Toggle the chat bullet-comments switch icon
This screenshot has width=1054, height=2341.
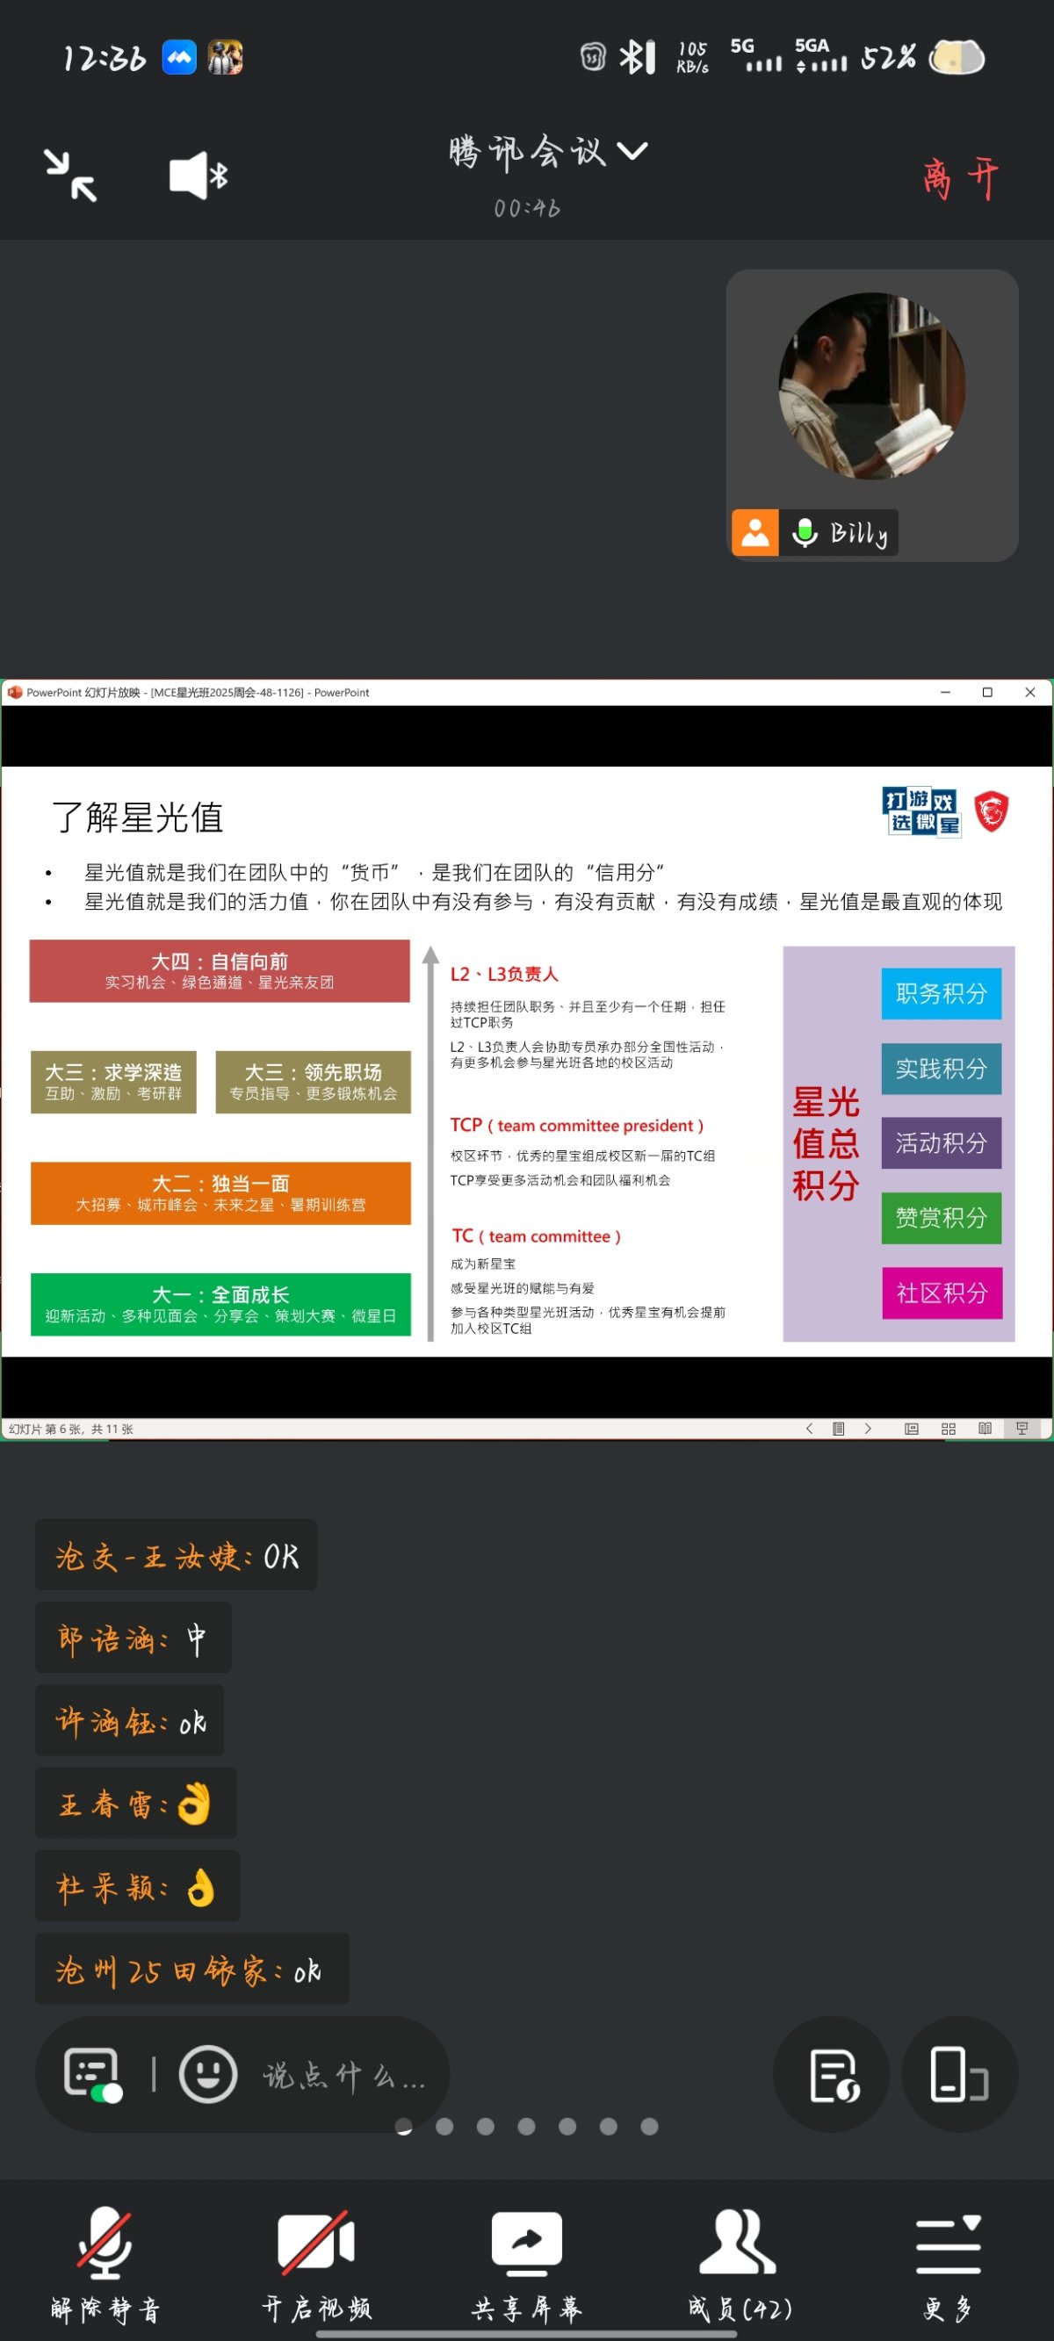click(93, 2075)
